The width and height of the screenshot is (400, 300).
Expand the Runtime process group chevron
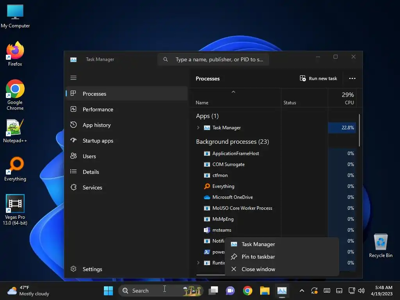198,263
